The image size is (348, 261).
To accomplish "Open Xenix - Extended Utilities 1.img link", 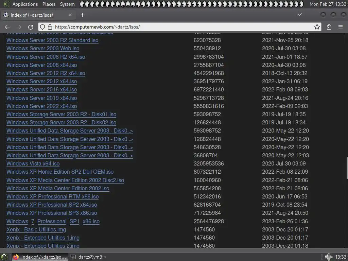I will (43, 238).
